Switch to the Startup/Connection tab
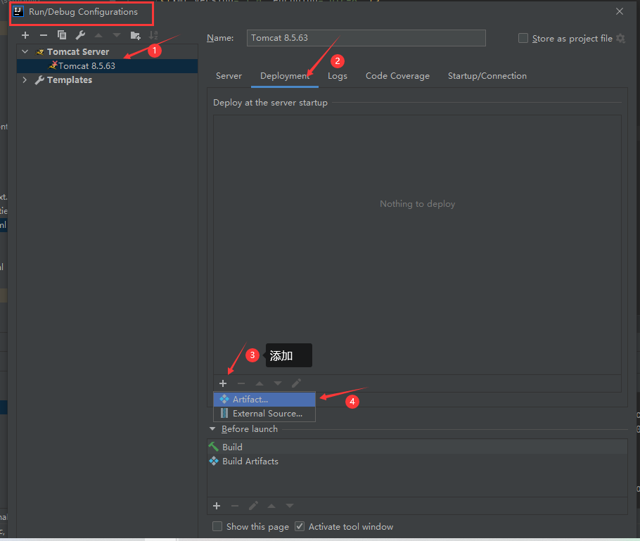The width and height of the screenshot is (640, 541). click(487, 76)
